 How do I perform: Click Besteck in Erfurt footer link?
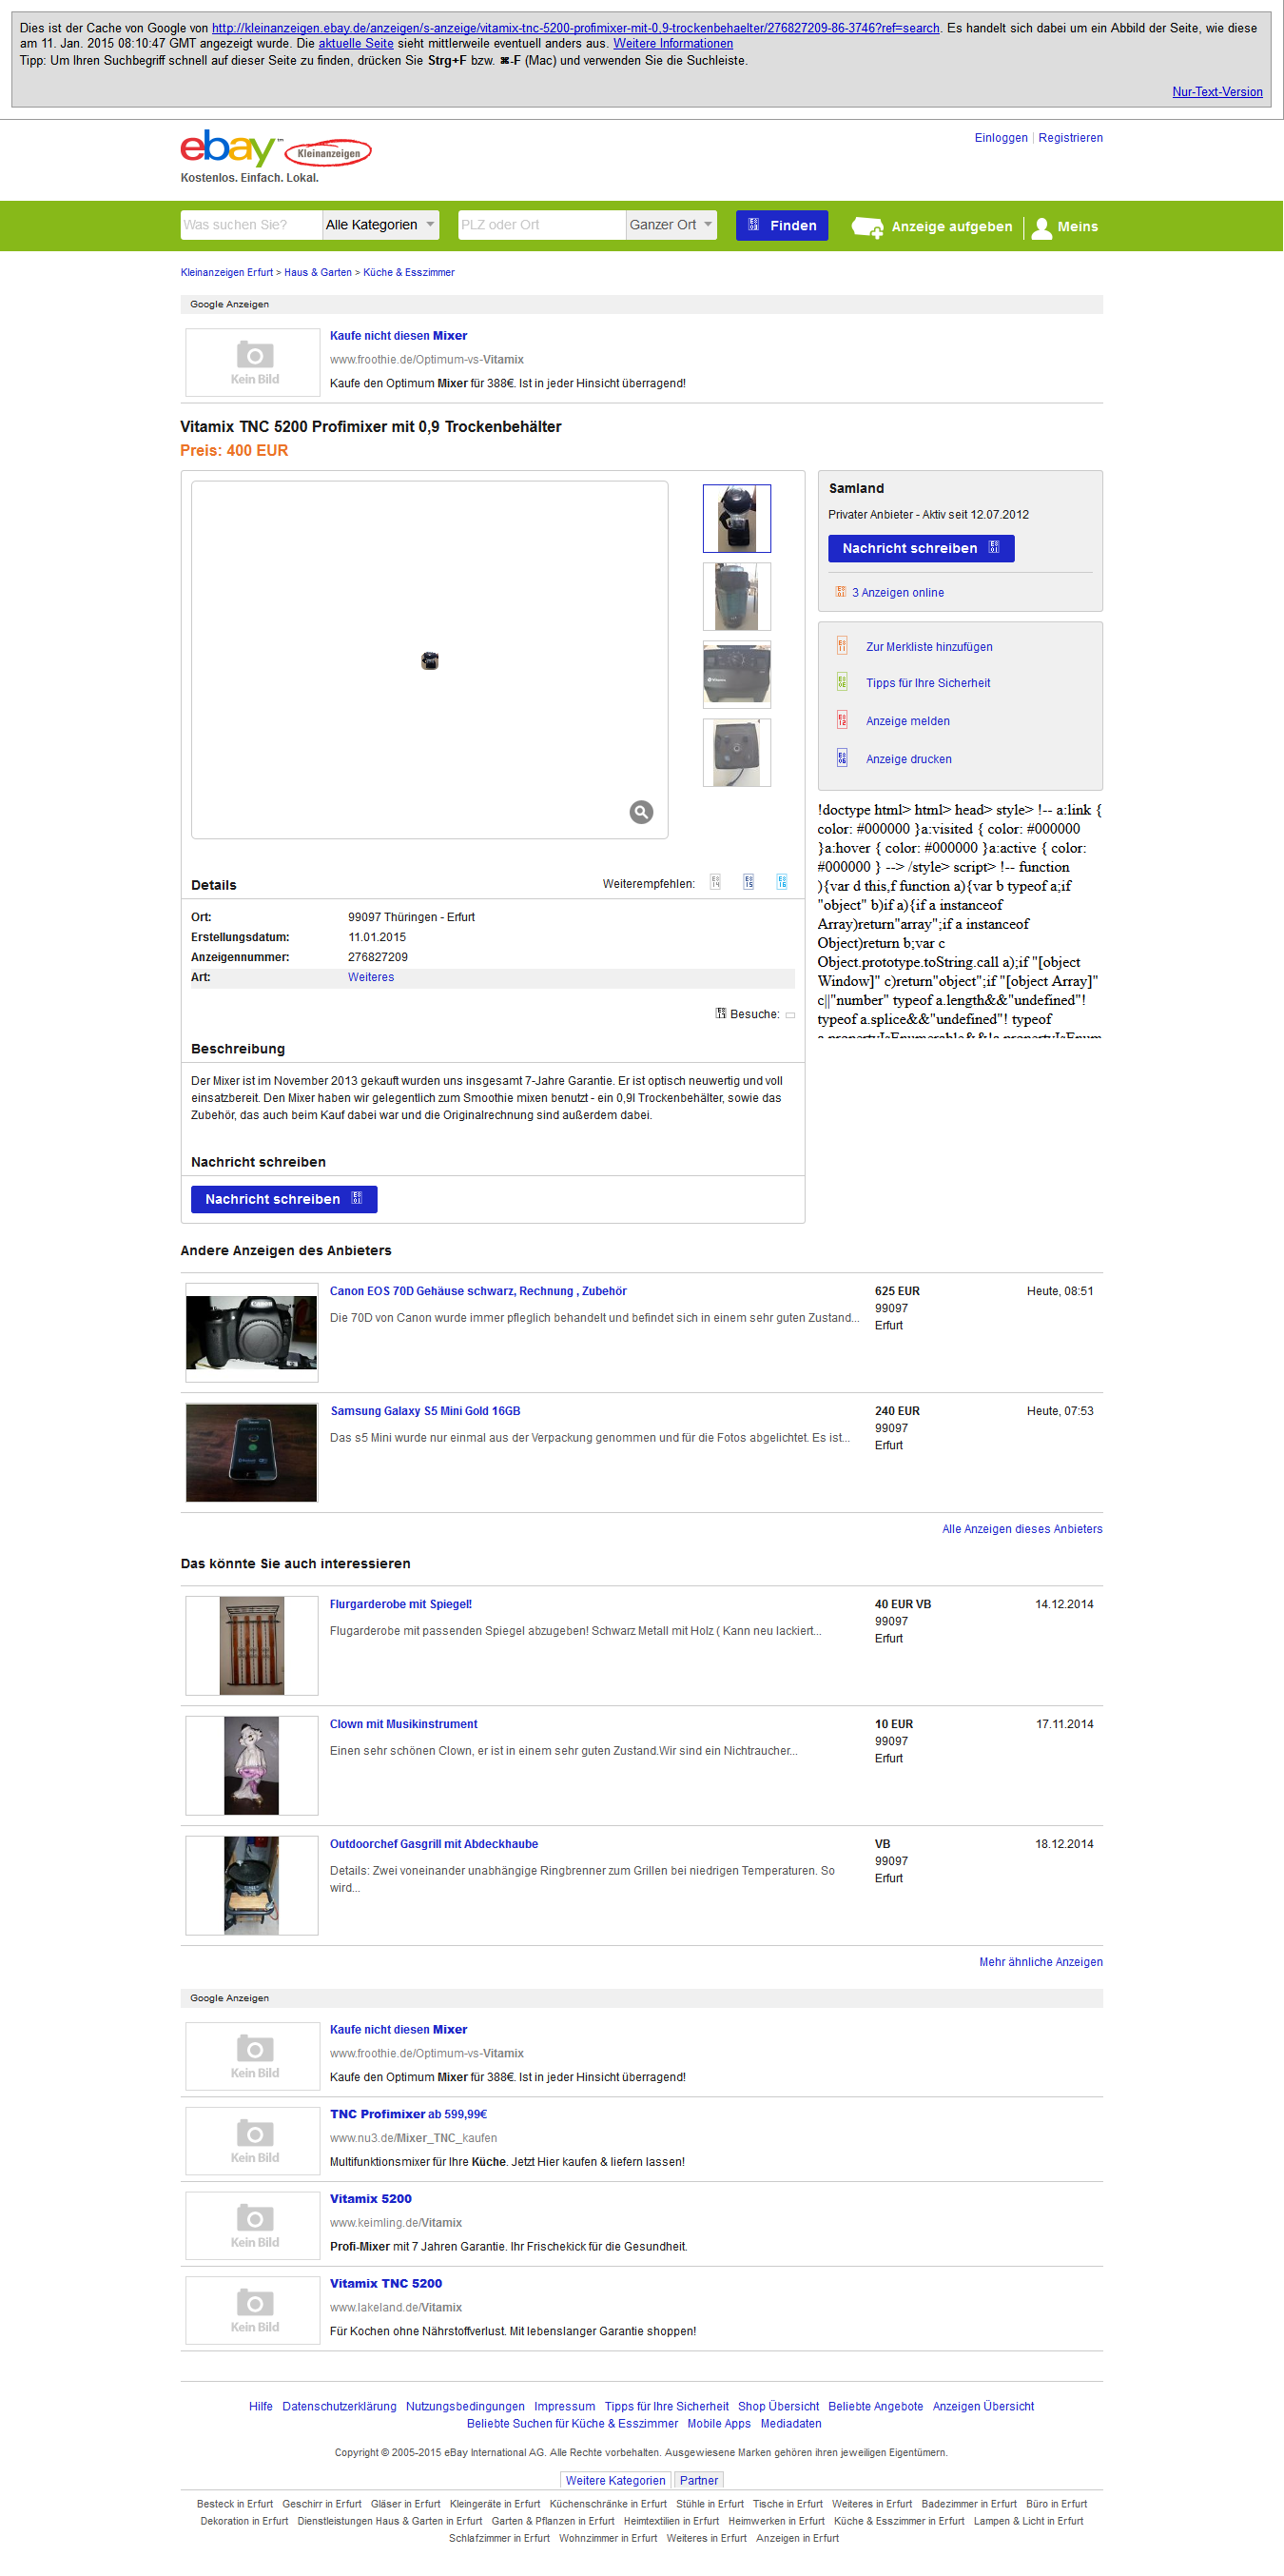pos(235,2504)
